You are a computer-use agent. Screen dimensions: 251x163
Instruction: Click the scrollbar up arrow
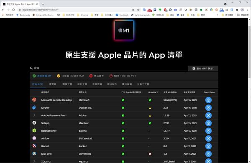[250, 19]
